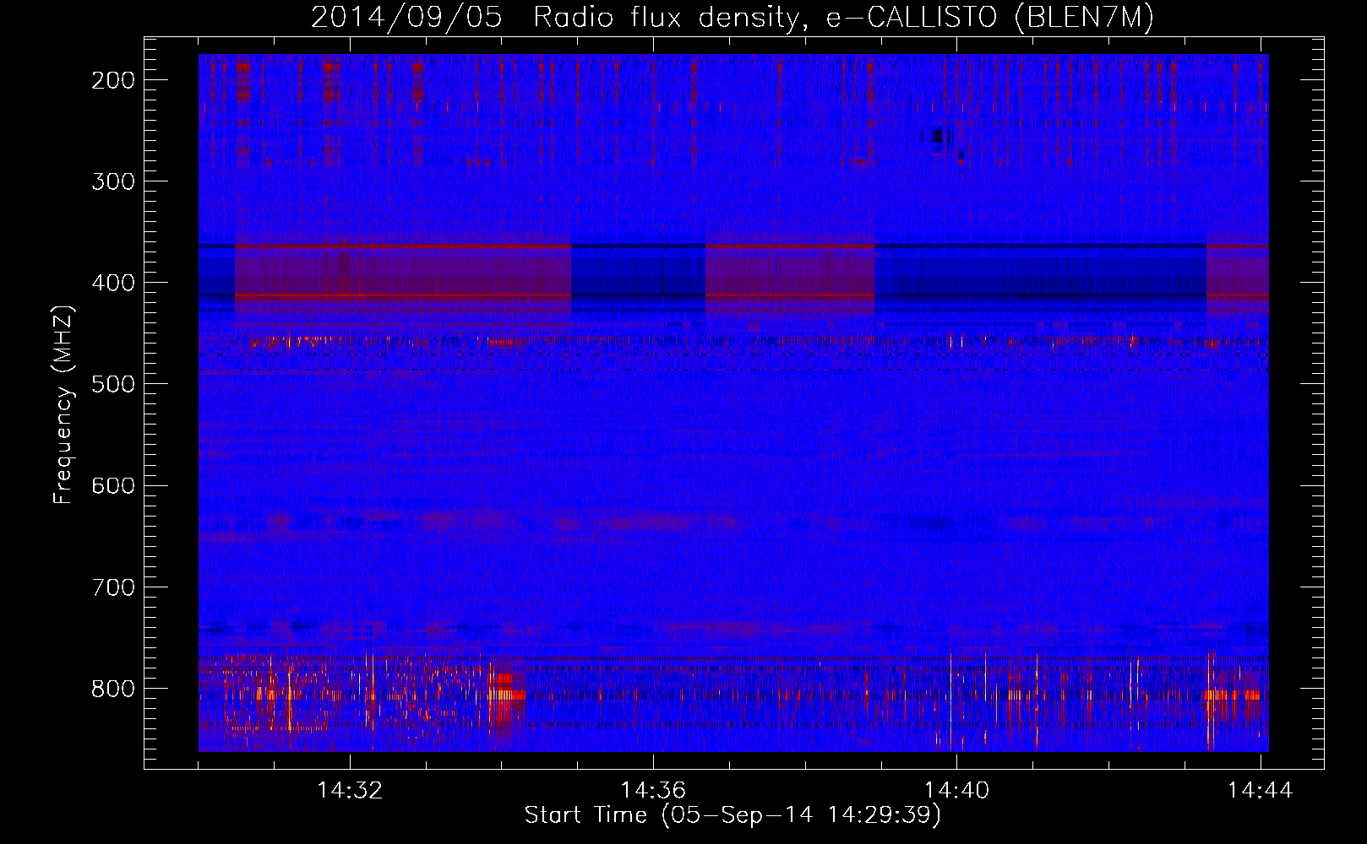Click the 200 frequency tick label

click(x=112, y=80)
